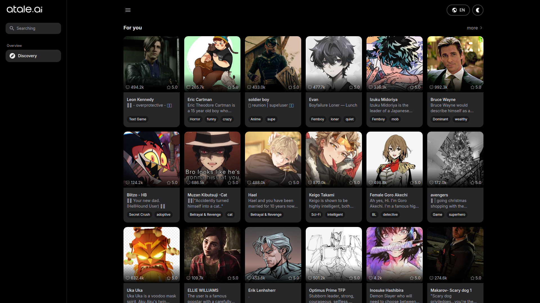Click the Discovery compass icon
This screenshot has width=540, height=303.
click(x=12, y=56)
